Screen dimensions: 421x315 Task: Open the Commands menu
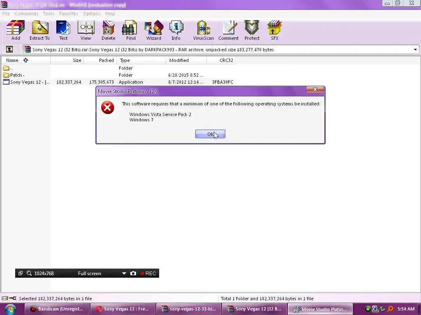pyautogui.click(x=26, y=14)
